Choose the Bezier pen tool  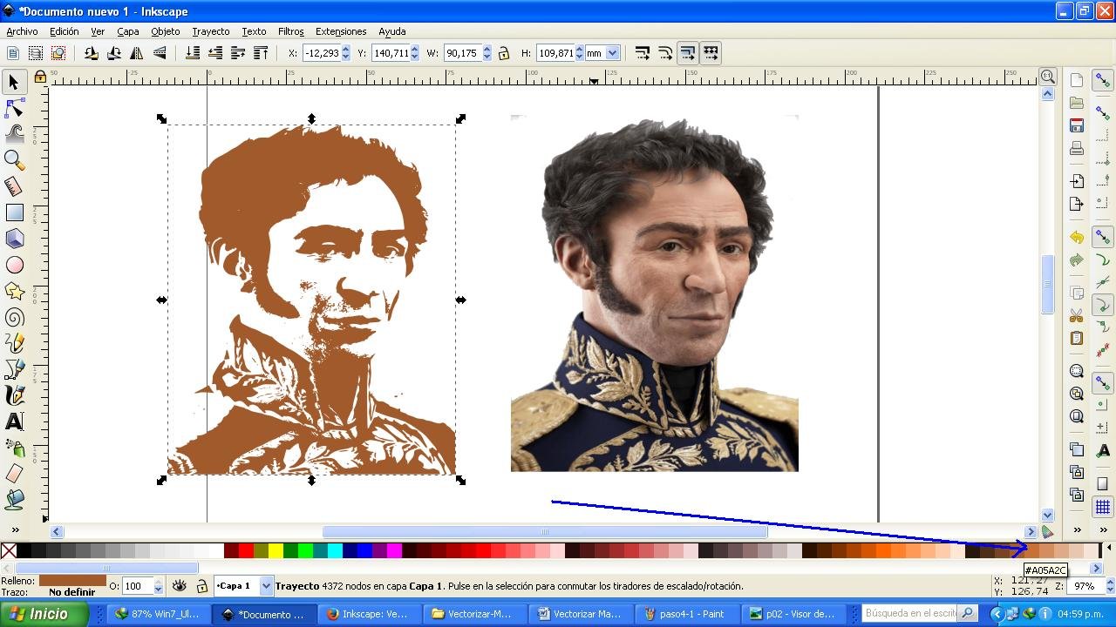point(14,369)
